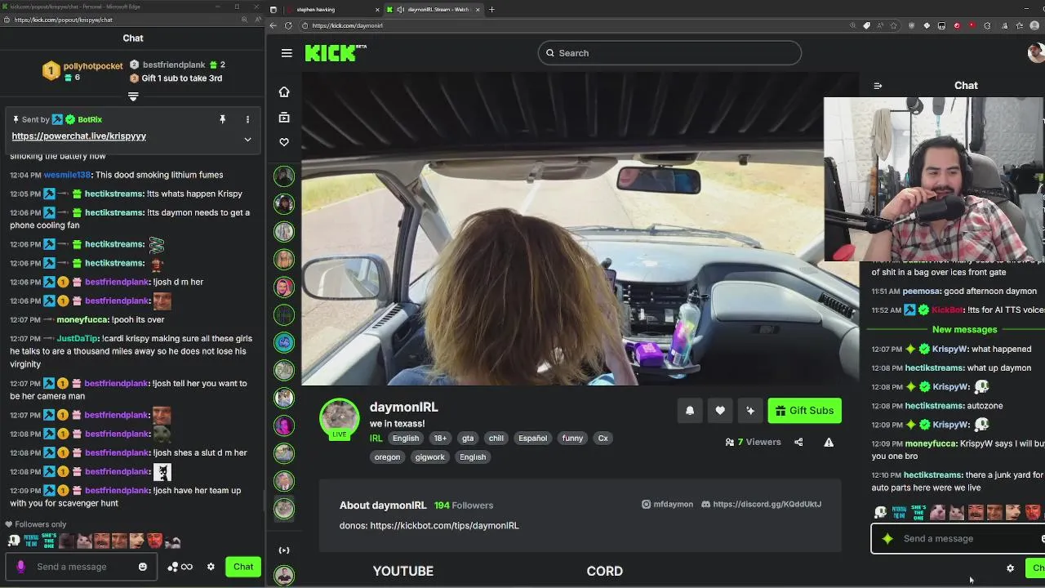Click the purple microphone icon in popout chat
The height and width of the screenshot is (588, 1045).
[20, 567]
